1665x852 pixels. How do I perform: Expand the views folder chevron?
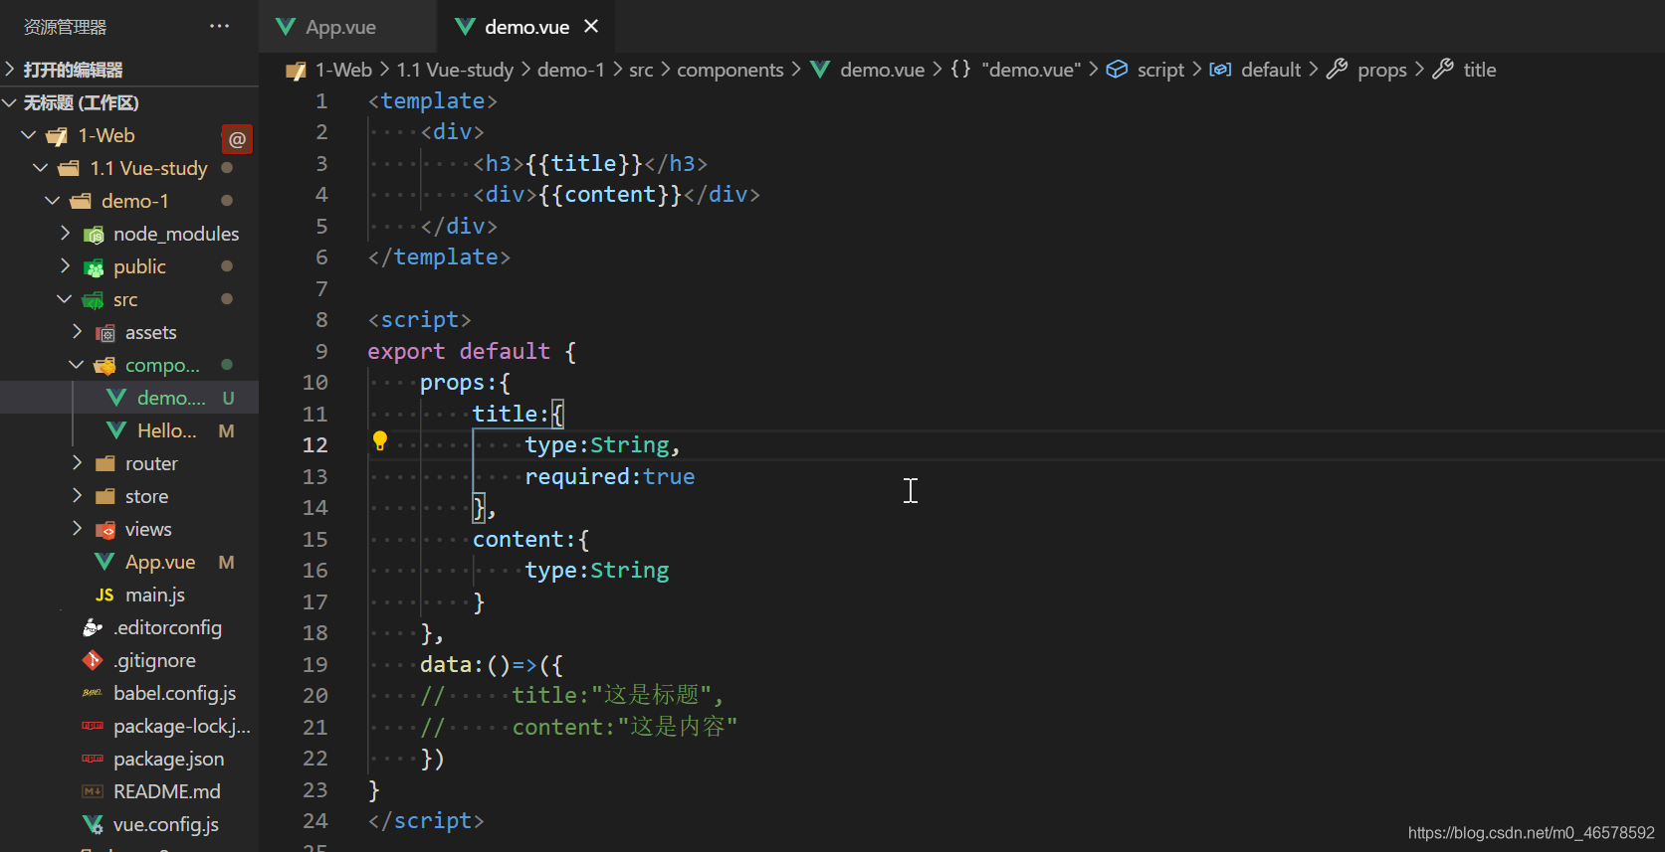[x=77, y=528]
